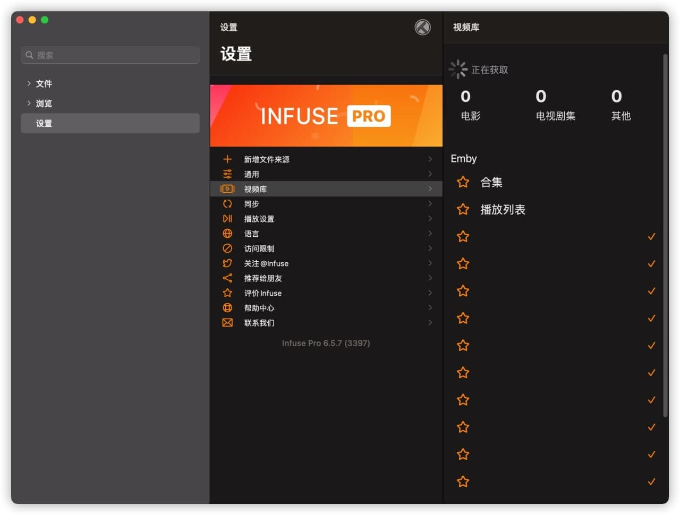Screen dimensions: 680x515
Task: Click the 0 电影 counter
Action: click(x=470, y=105)
